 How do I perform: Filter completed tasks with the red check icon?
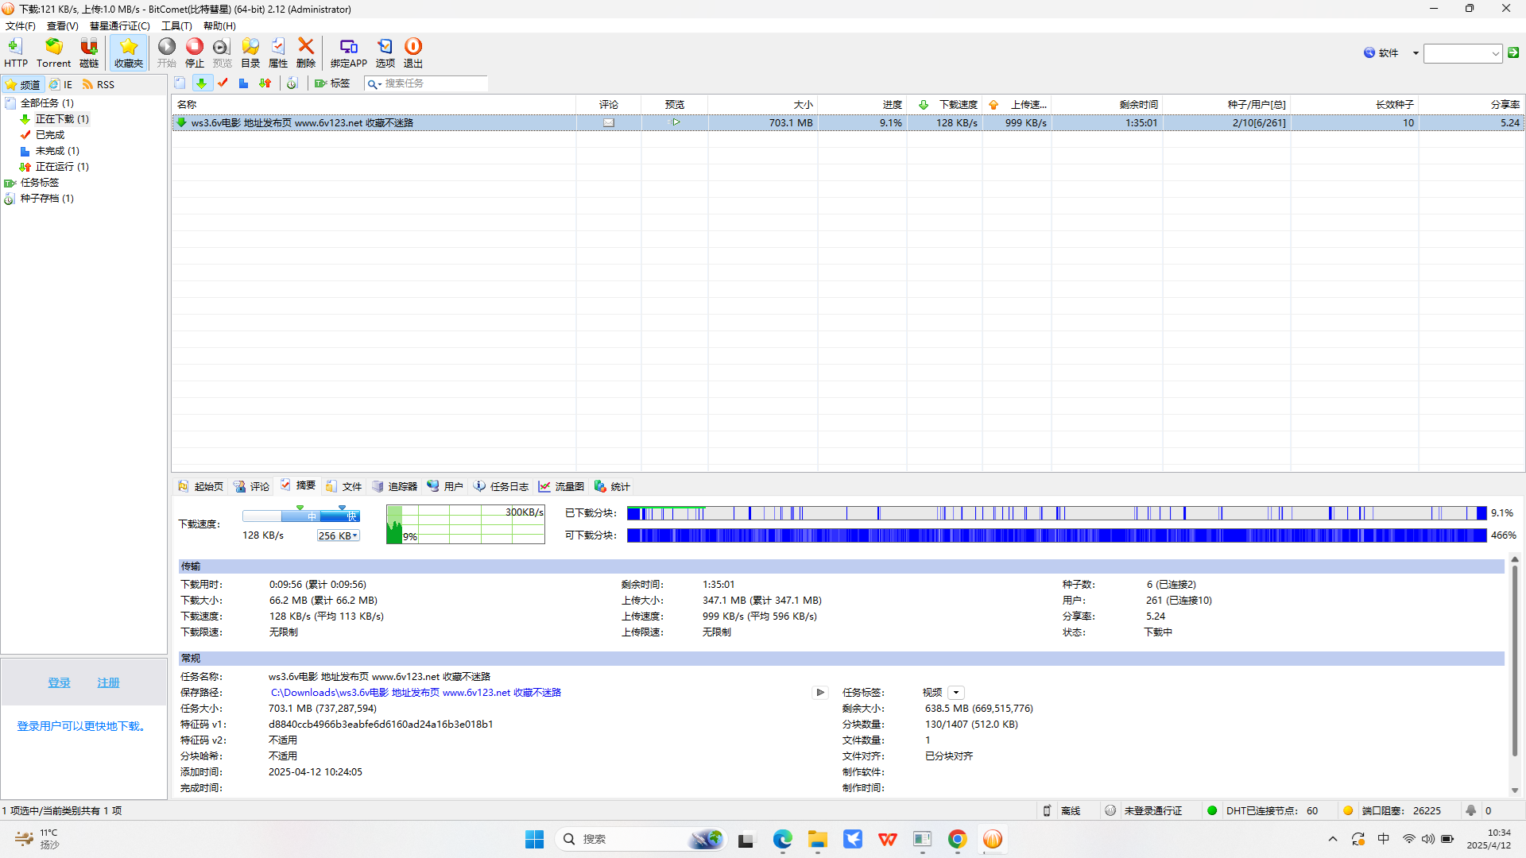click(223, 83)
